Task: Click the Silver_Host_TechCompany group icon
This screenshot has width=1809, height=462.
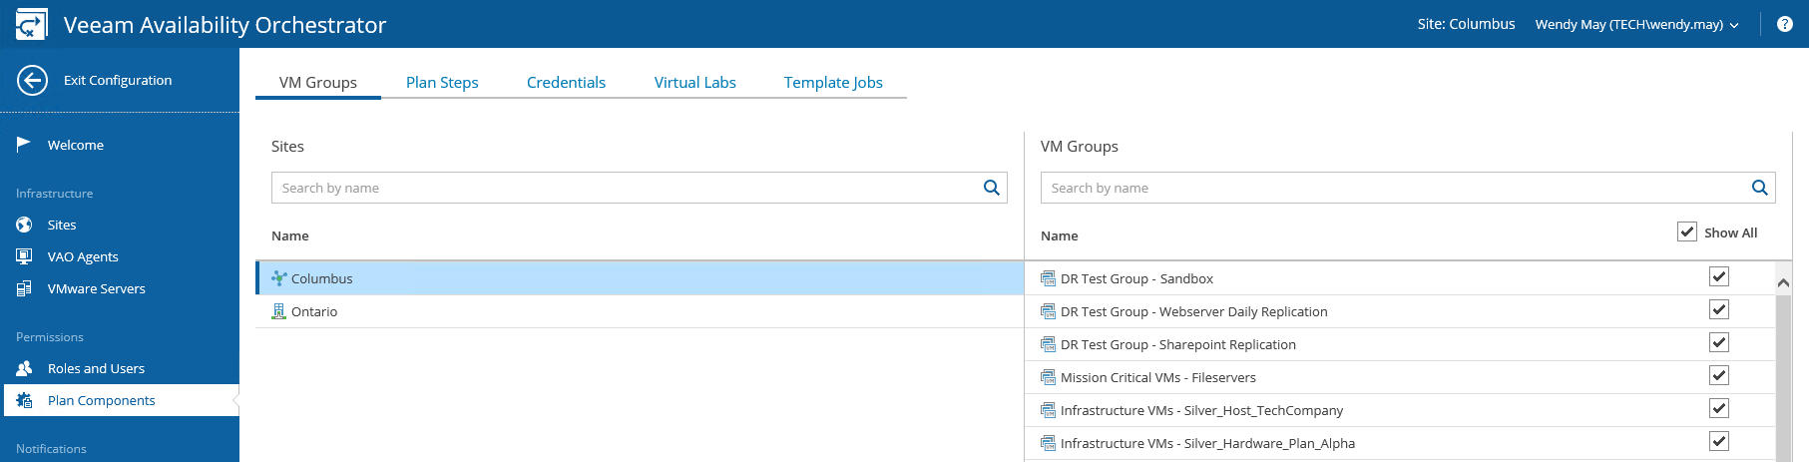Action: click(1048, 410)
